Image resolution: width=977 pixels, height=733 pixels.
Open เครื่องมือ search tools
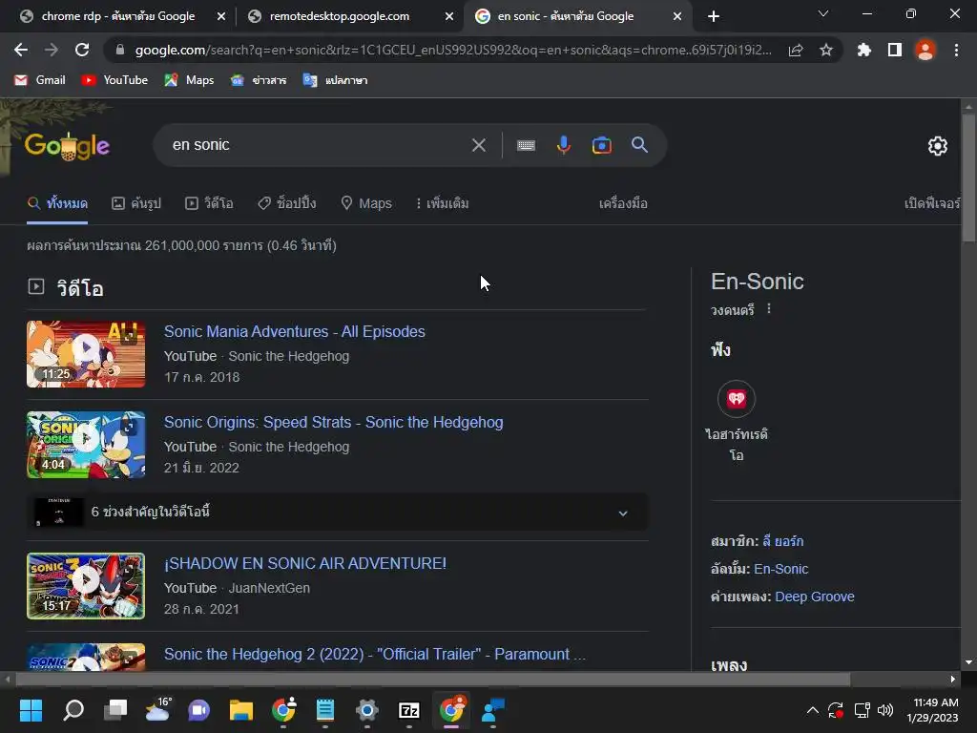(x=623, y=203)
